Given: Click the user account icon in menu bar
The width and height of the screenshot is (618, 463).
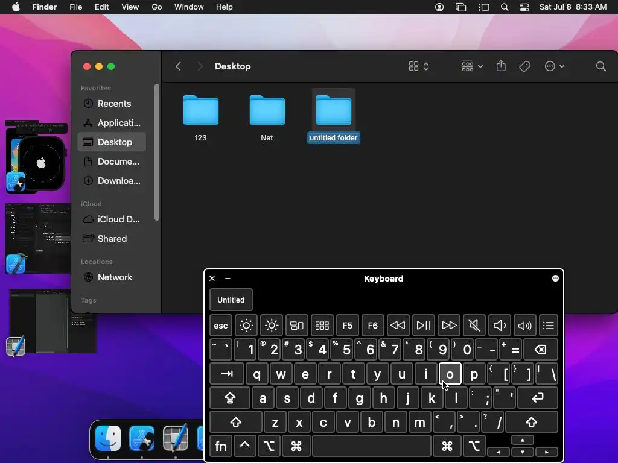Looking at the screenshot, I should pos(439,7).
